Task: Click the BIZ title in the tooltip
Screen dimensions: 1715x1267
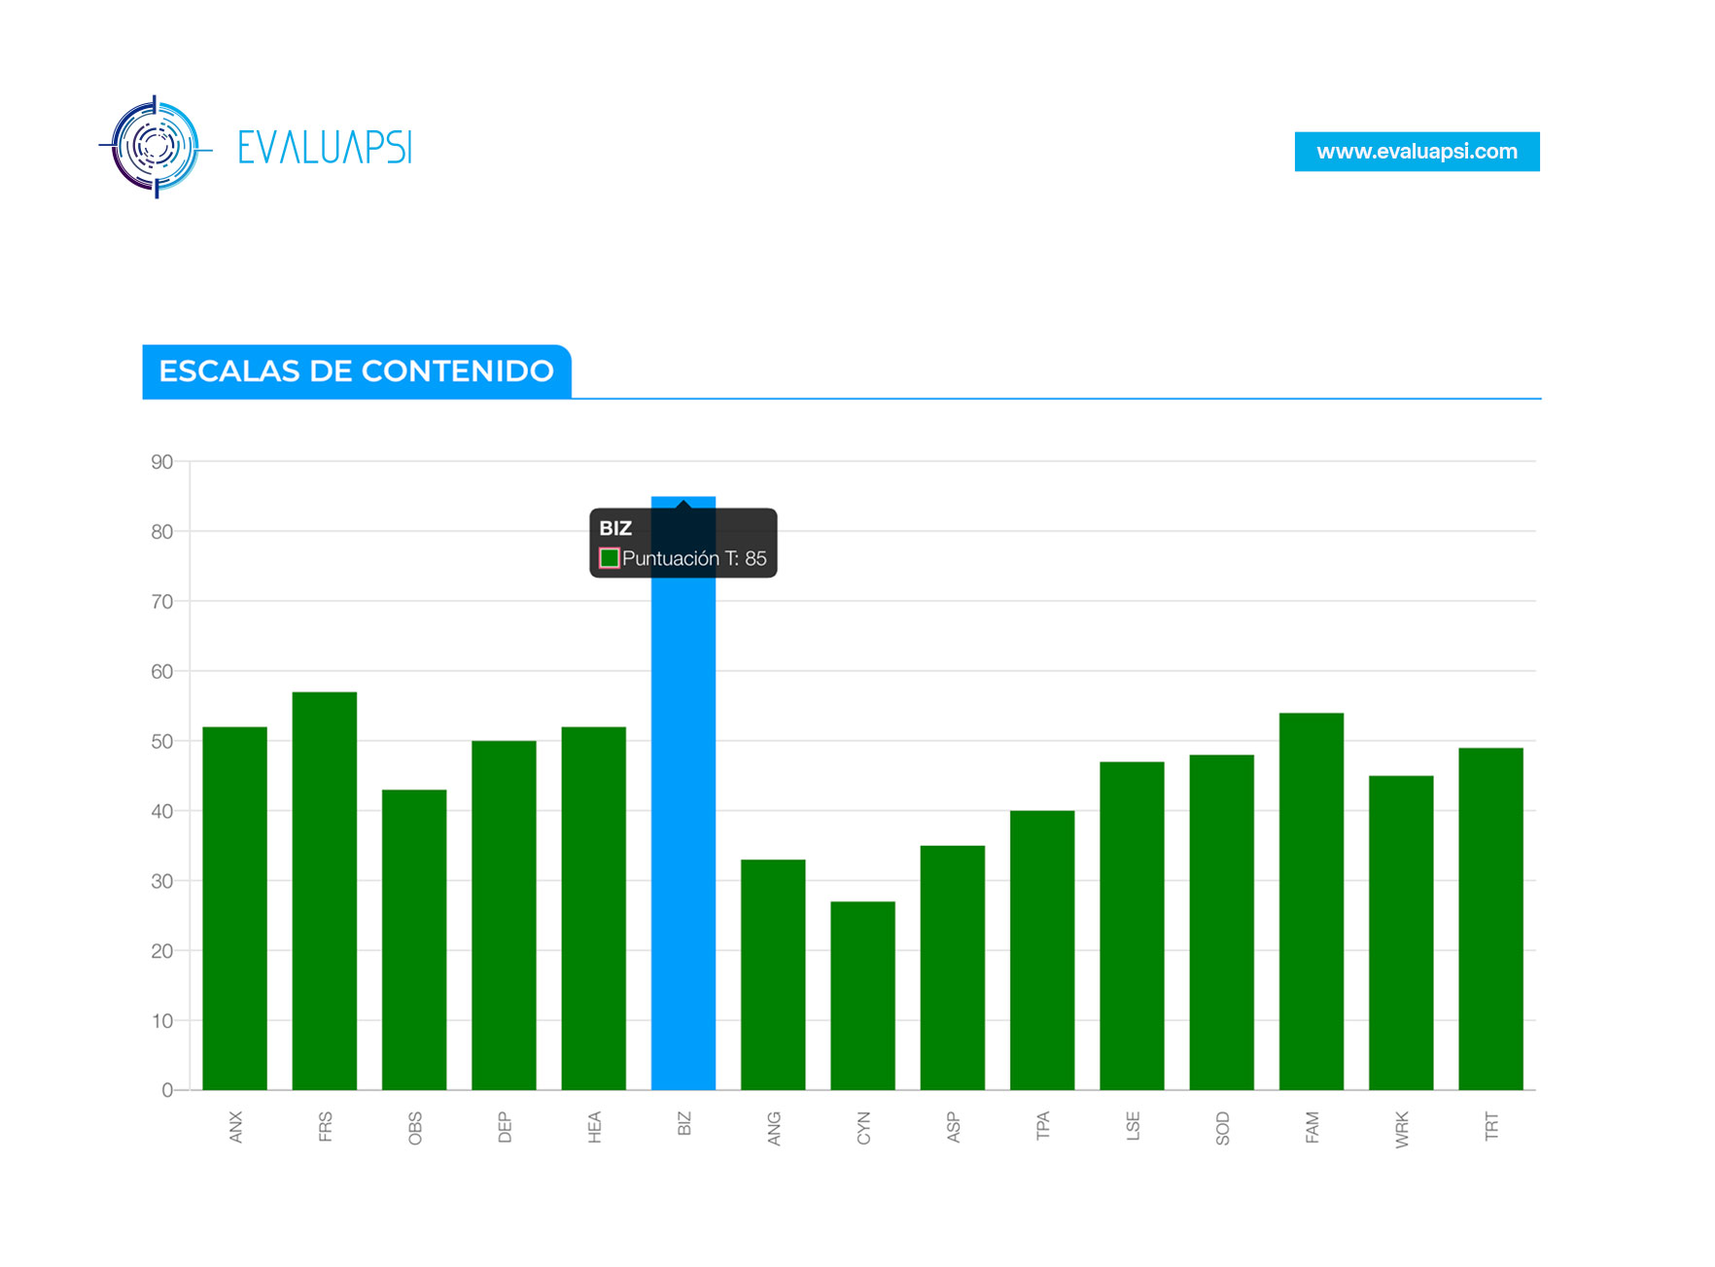Action: pos(615,528)
